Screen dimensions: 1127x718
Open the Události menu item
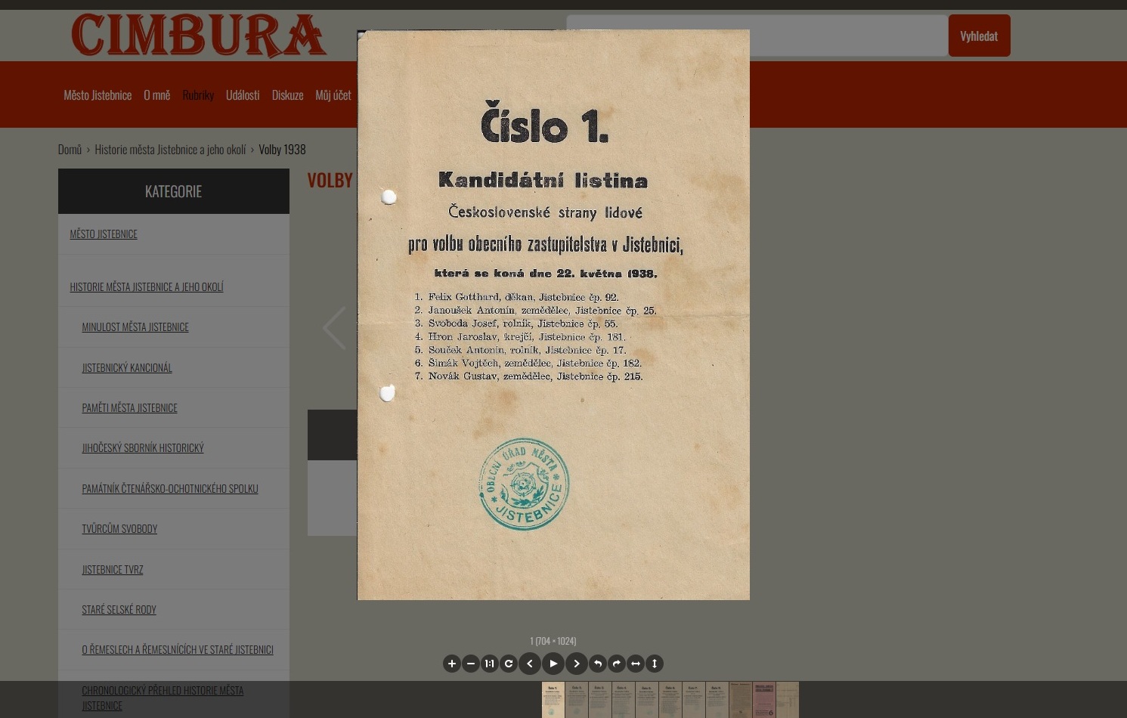click(243, 95)
